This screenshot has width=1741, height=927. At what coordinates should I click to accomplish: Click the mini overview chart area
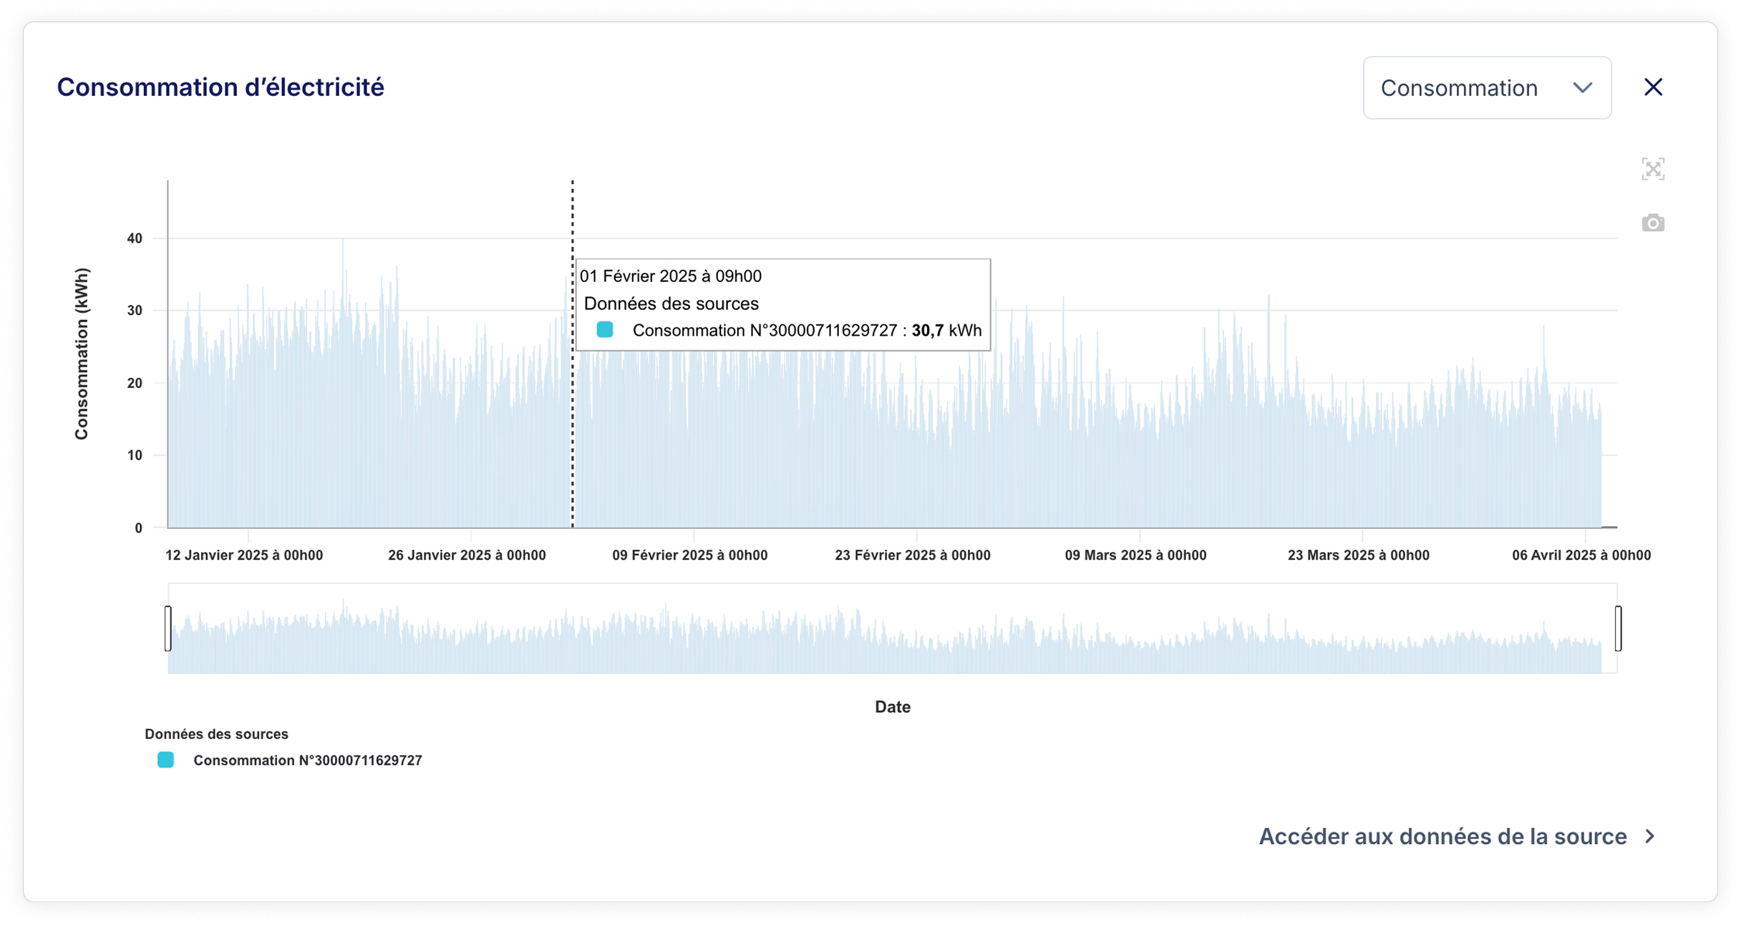pos(892,641)
